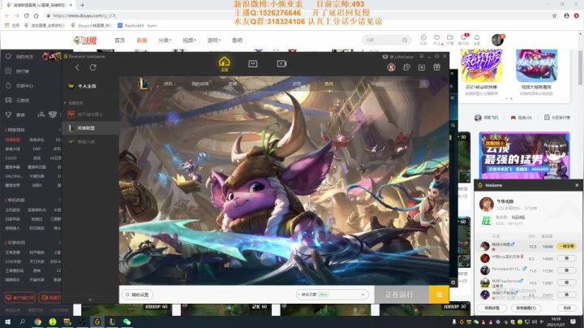Open Chrome from the Windows taskbar
This screenshot has height=328, width=584.
(37, 322)
